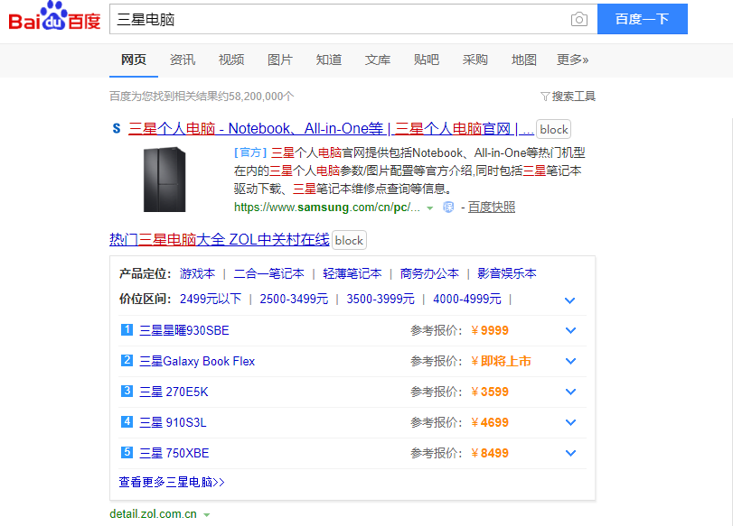Click the 百度一下 search button
733x526 pixels.
[x=643, y=19]
